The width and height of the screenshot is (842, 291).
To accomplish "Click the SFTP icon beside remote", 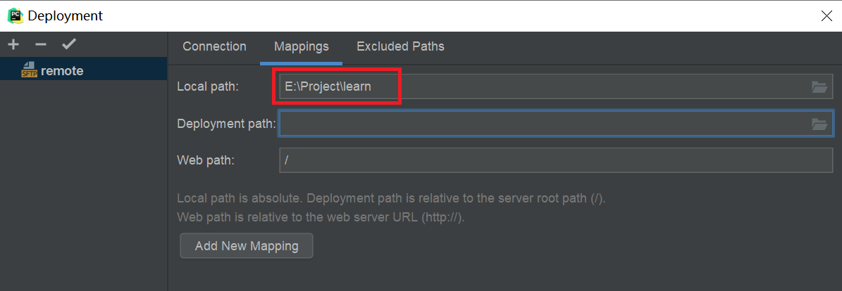I will pos(29,70).
